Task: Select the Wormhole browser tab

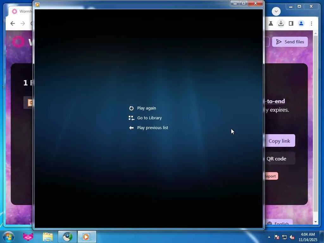Action: (21, 11)
